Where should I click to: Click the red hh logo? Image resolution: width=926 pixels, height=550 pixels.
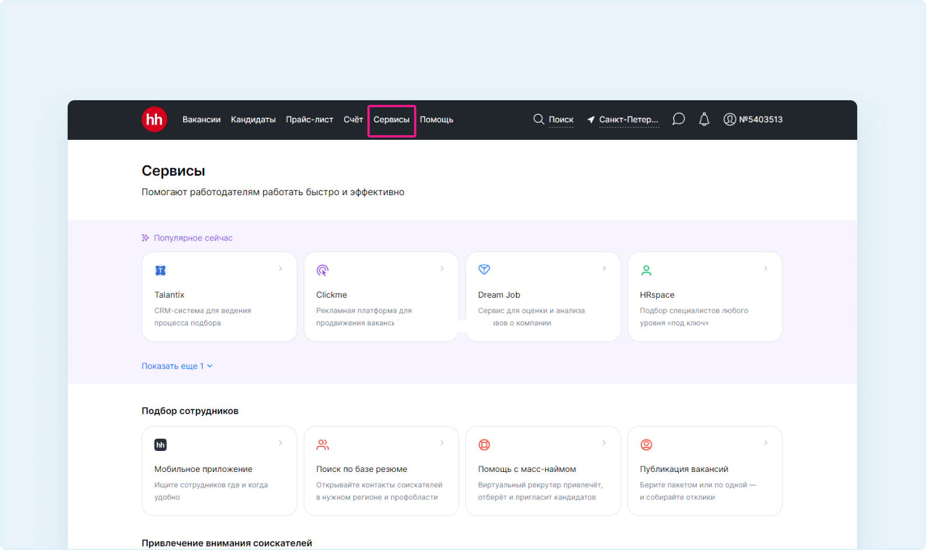(155, 119)
